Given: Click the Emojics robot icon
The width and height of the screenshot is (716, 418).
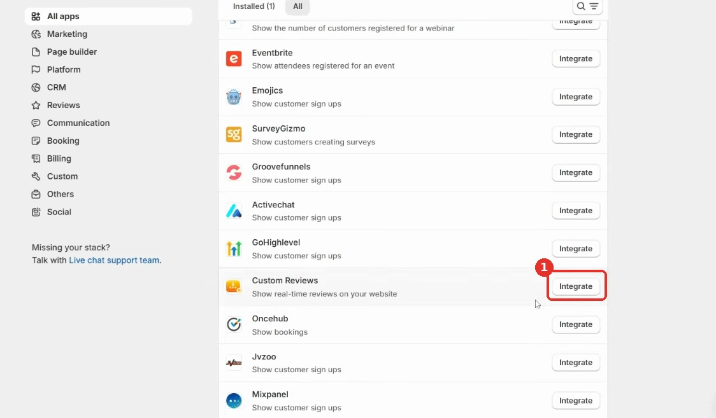Looking at the screenshot, I should pyautogui.click(x=234, y=97).
